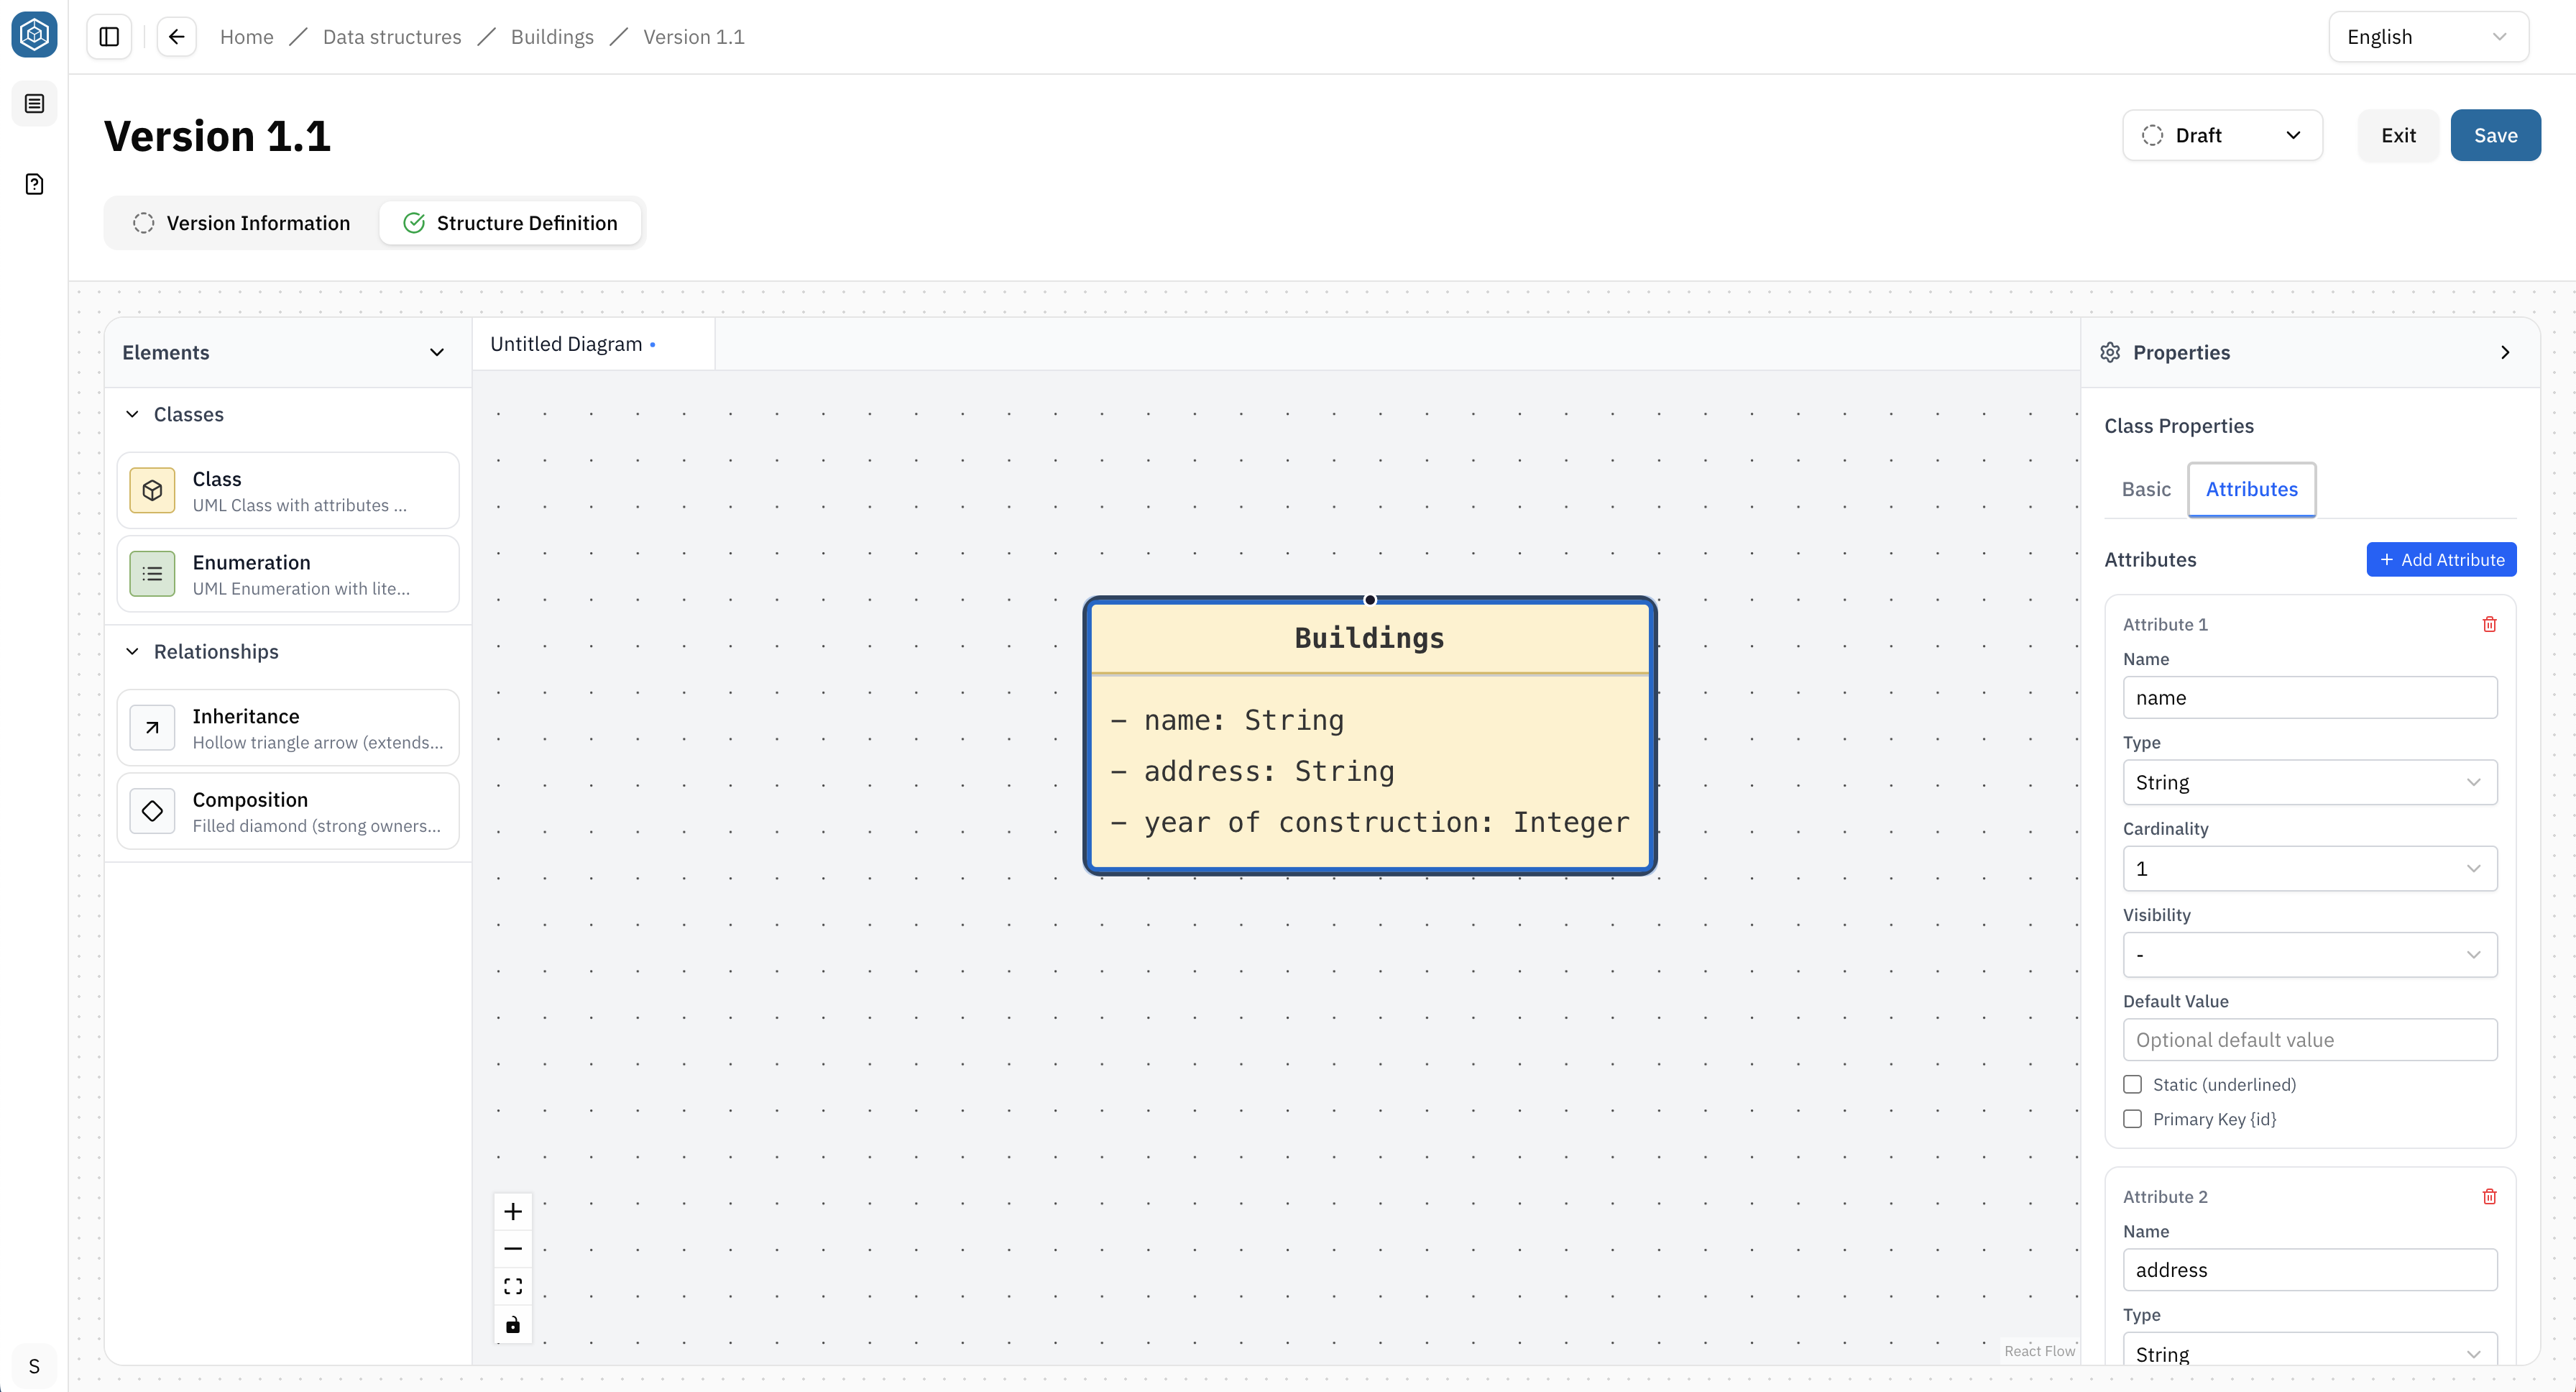Open Attribute 1 Visibility dropdown

point(2310,954)
